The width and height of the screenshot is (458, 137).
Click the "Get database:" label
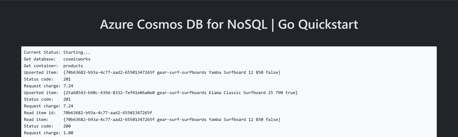tap(40, 59)
